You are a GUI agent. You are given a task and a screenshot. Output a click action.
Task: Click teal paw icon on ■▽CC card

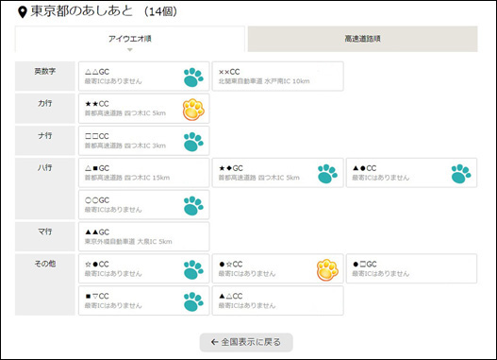(193, 301)
